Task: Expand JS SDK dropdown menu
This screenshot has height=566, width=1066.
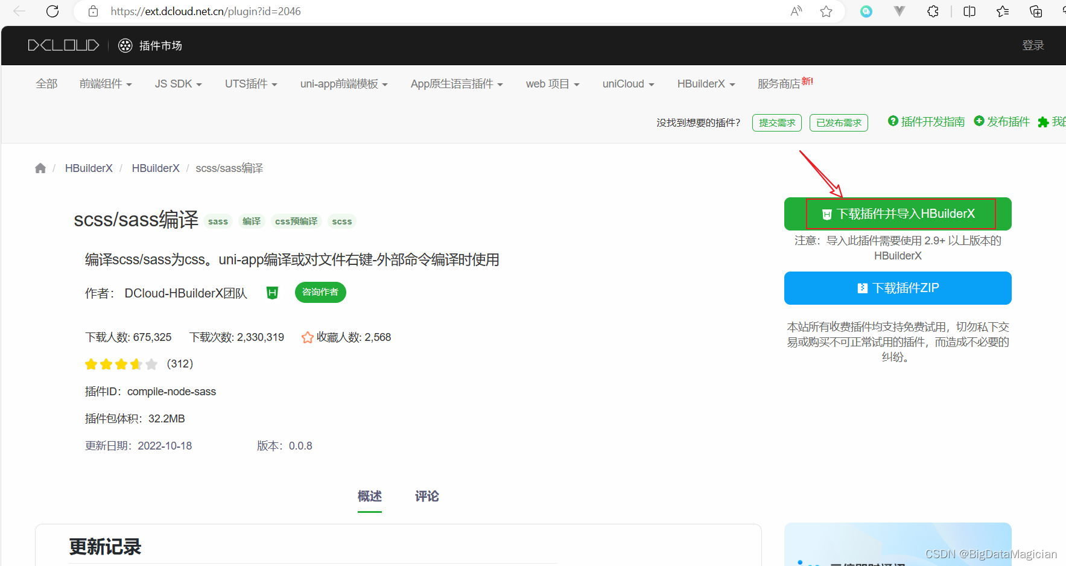Action: point(178,84)
